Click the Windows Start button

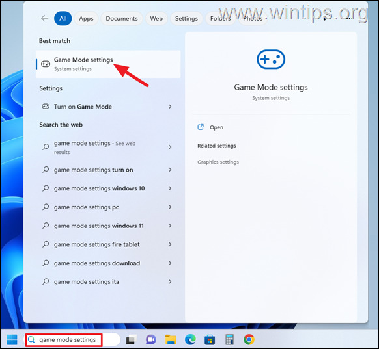(x=12, y=340)
